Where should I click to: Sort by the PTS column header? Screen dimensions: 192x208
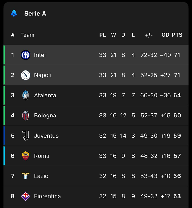tap(177, 35)
